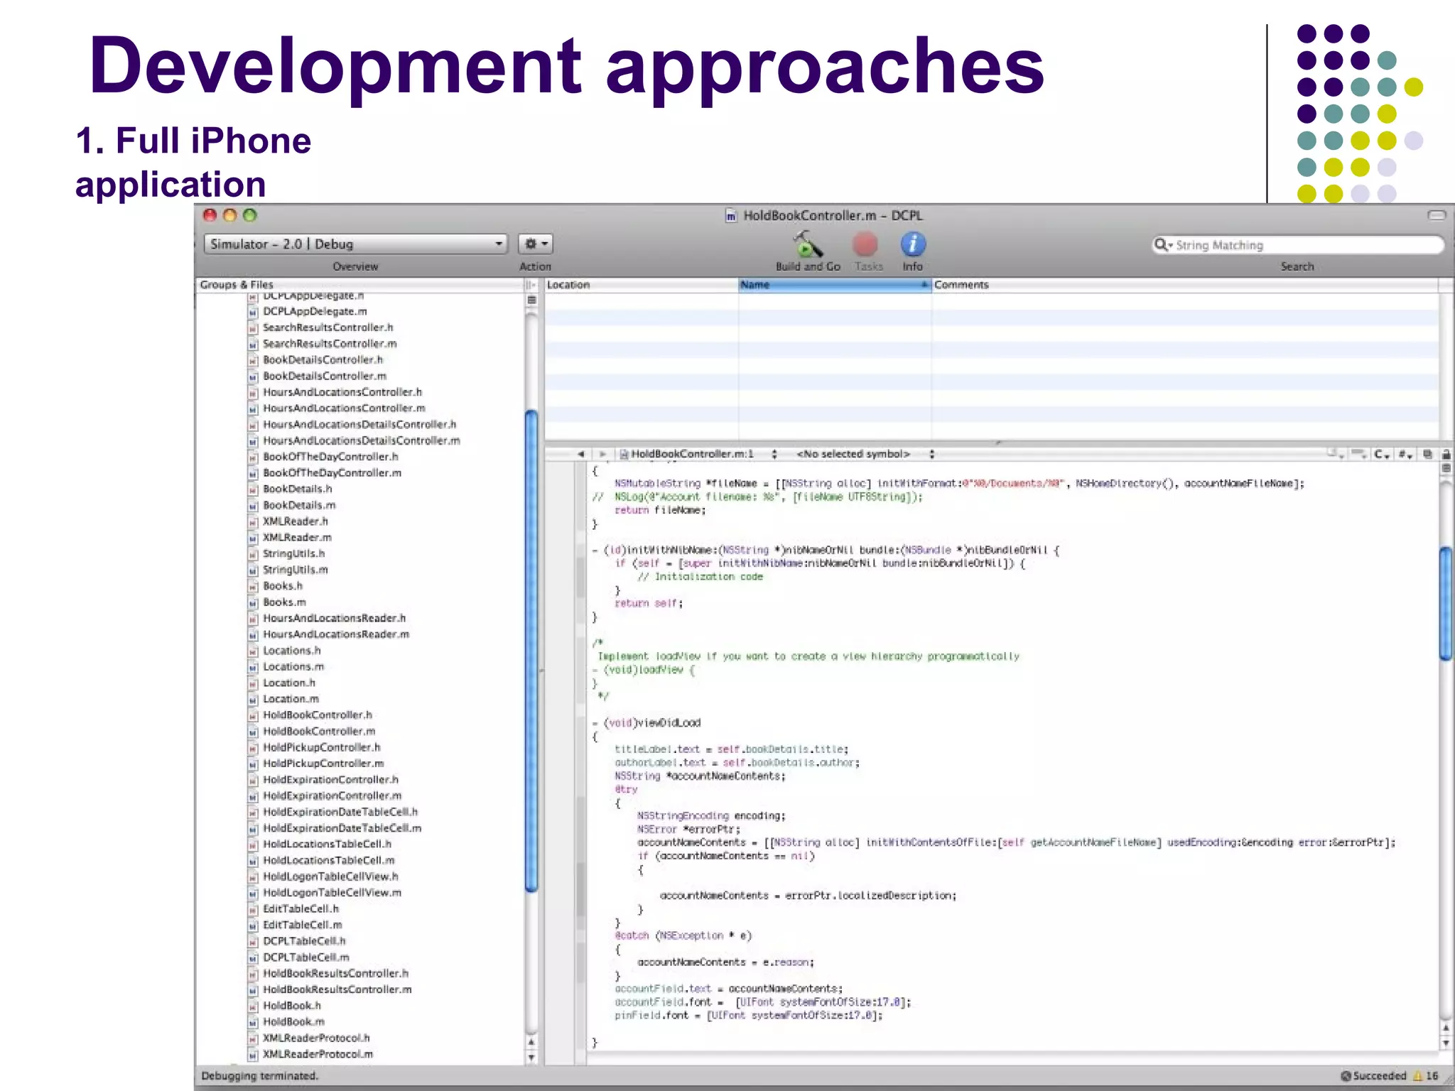Click the code editor vertical scrollbar thumb
Image resolution: width=1455 pixels, height=1091 pixels.
(1446, 603)
